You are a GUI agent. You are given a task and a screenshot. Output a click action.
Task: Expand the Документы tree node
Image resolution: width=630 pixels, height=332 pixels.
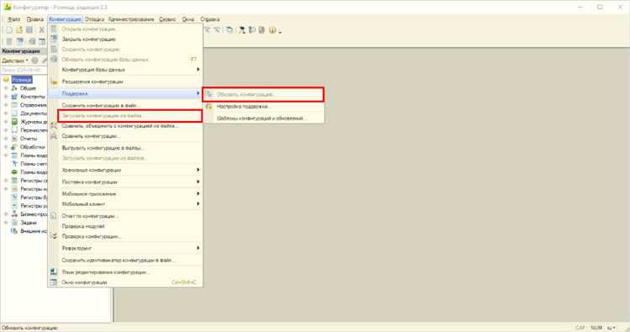pos(6,113)
